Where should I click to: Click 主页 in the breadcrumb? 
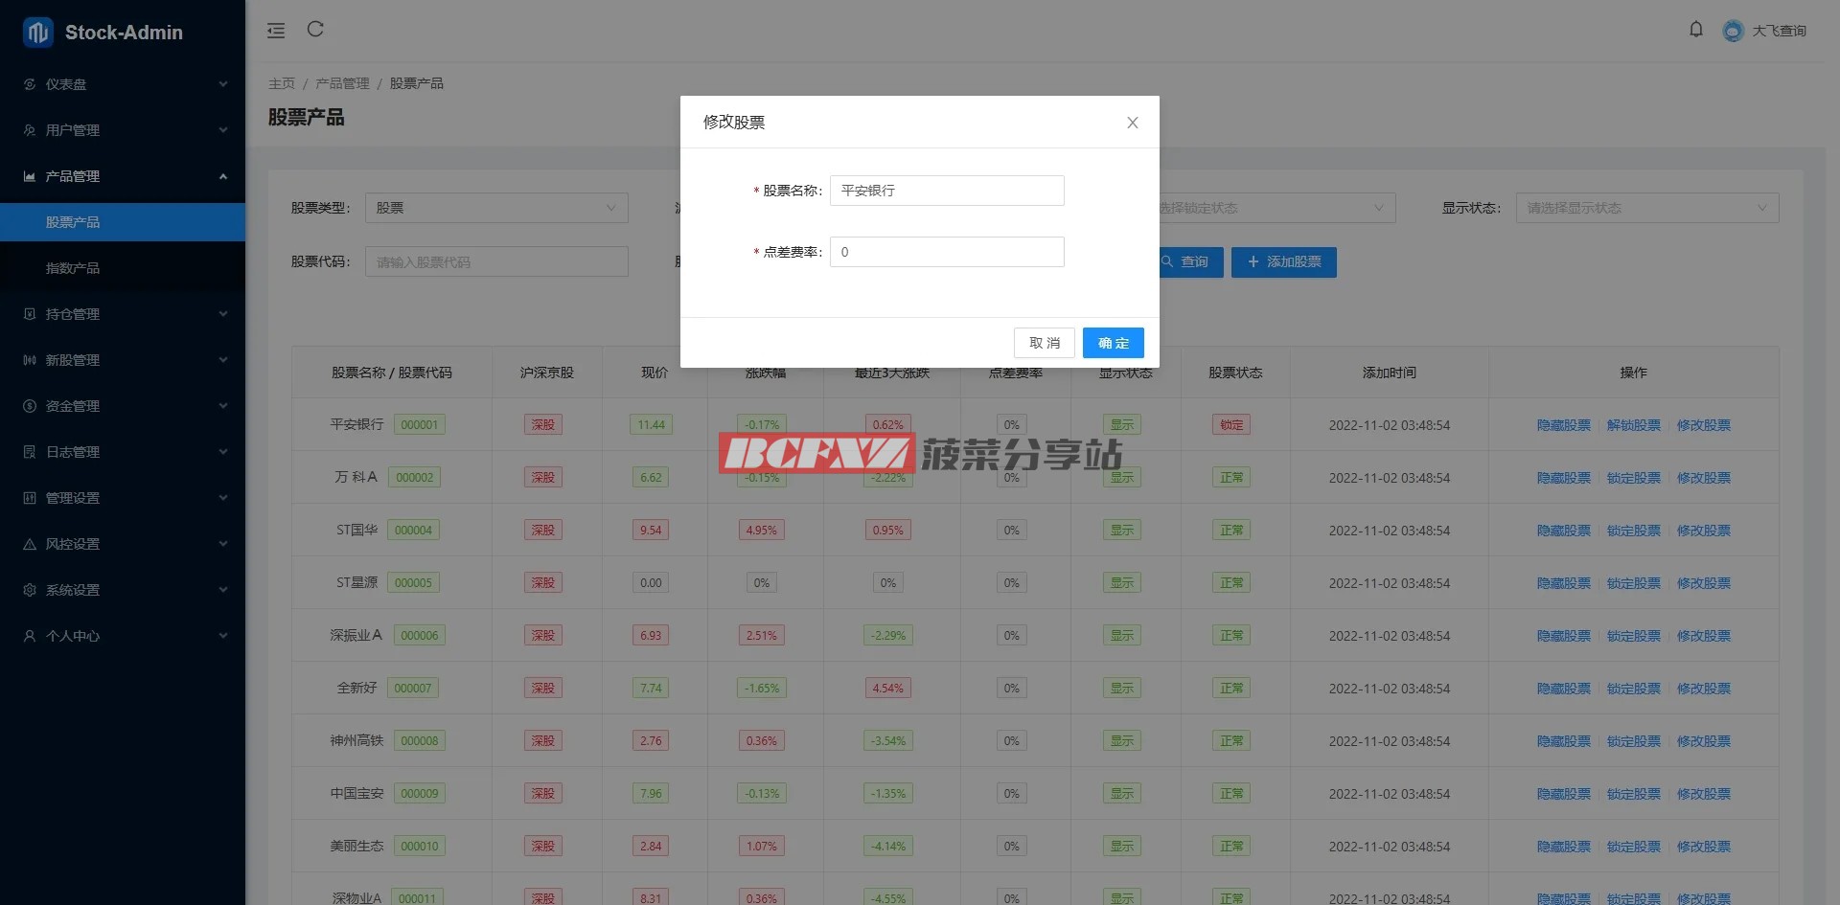(282, 83)
